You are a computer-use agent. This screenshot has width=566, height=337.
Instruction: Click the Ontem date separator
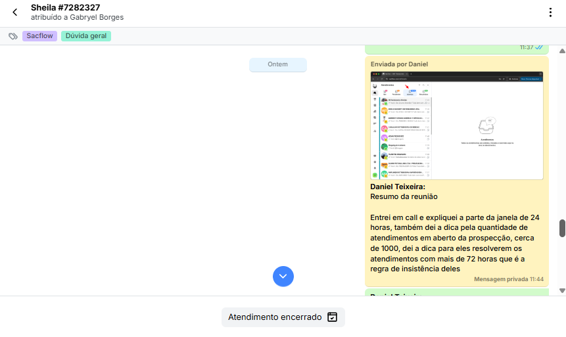(x=277, y=64)
